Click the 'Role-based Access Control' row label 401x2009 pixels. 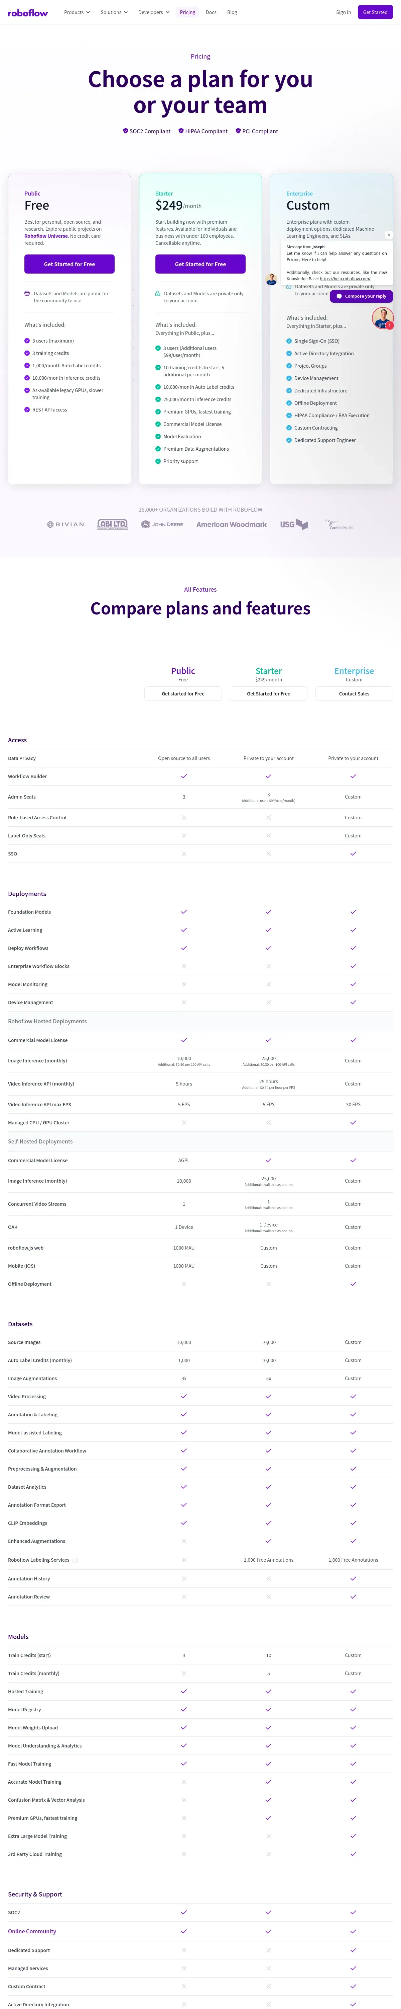(x=37, y=818)
